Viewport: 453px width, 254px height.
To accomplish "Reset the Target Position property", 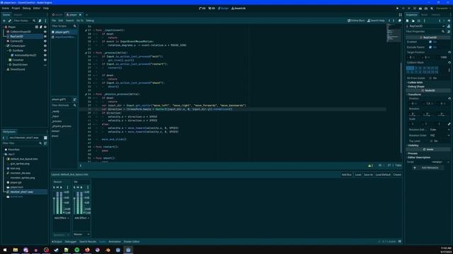I will [x=449, y=52].
